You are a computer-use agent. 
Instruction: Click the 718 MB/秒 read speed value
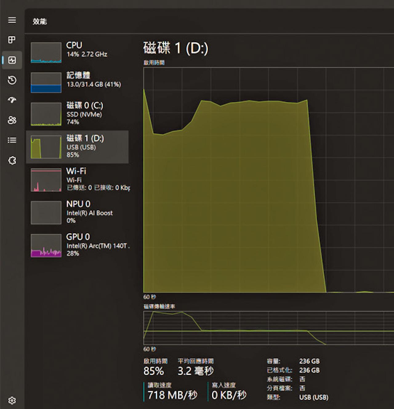point(172,395)
